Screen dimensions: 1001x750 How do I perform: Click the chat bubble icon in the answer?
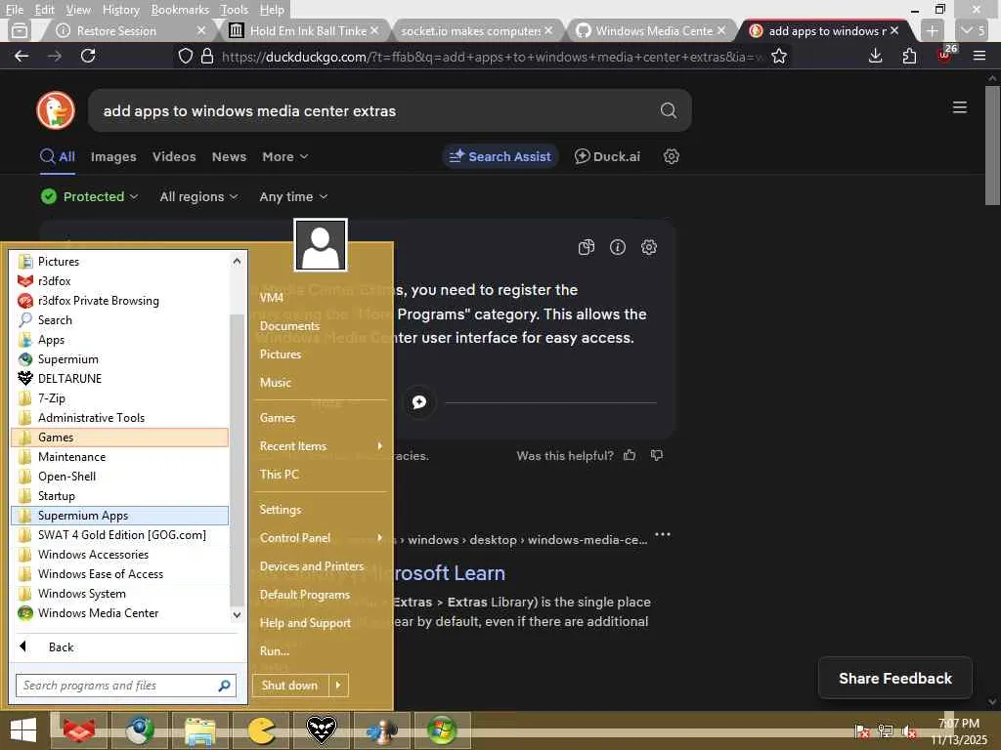(419, 401)
